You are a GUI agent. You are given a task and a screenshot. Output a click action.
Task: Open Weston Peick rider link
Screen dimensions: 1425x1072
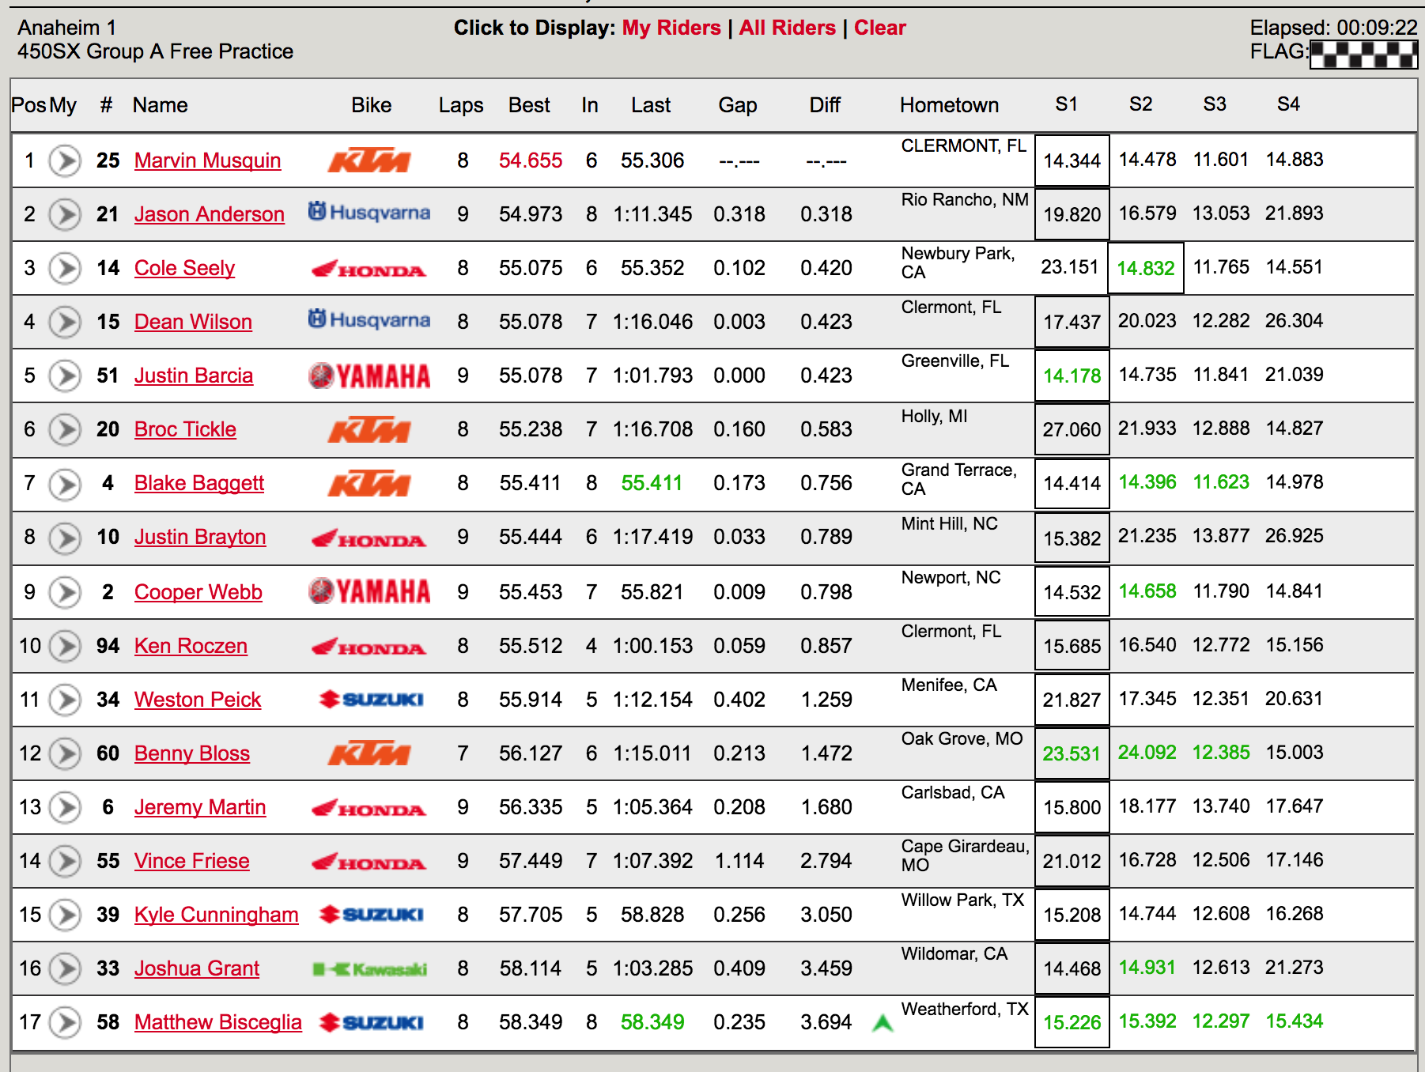(x=198, y=700)
